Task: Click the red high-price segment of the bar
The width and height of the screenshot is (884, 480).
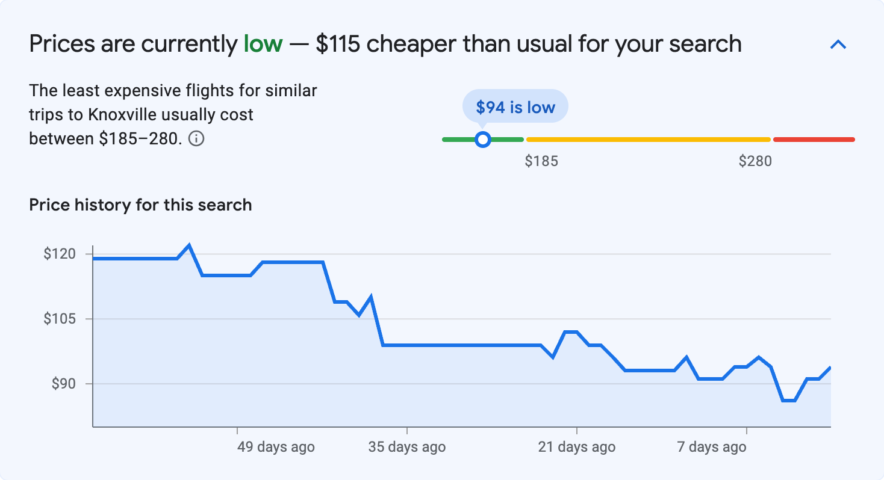Action: coord(813,139)
